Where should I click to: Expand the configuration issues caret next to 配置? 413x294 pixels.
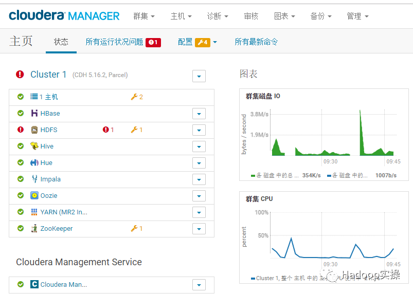(215, 42)
